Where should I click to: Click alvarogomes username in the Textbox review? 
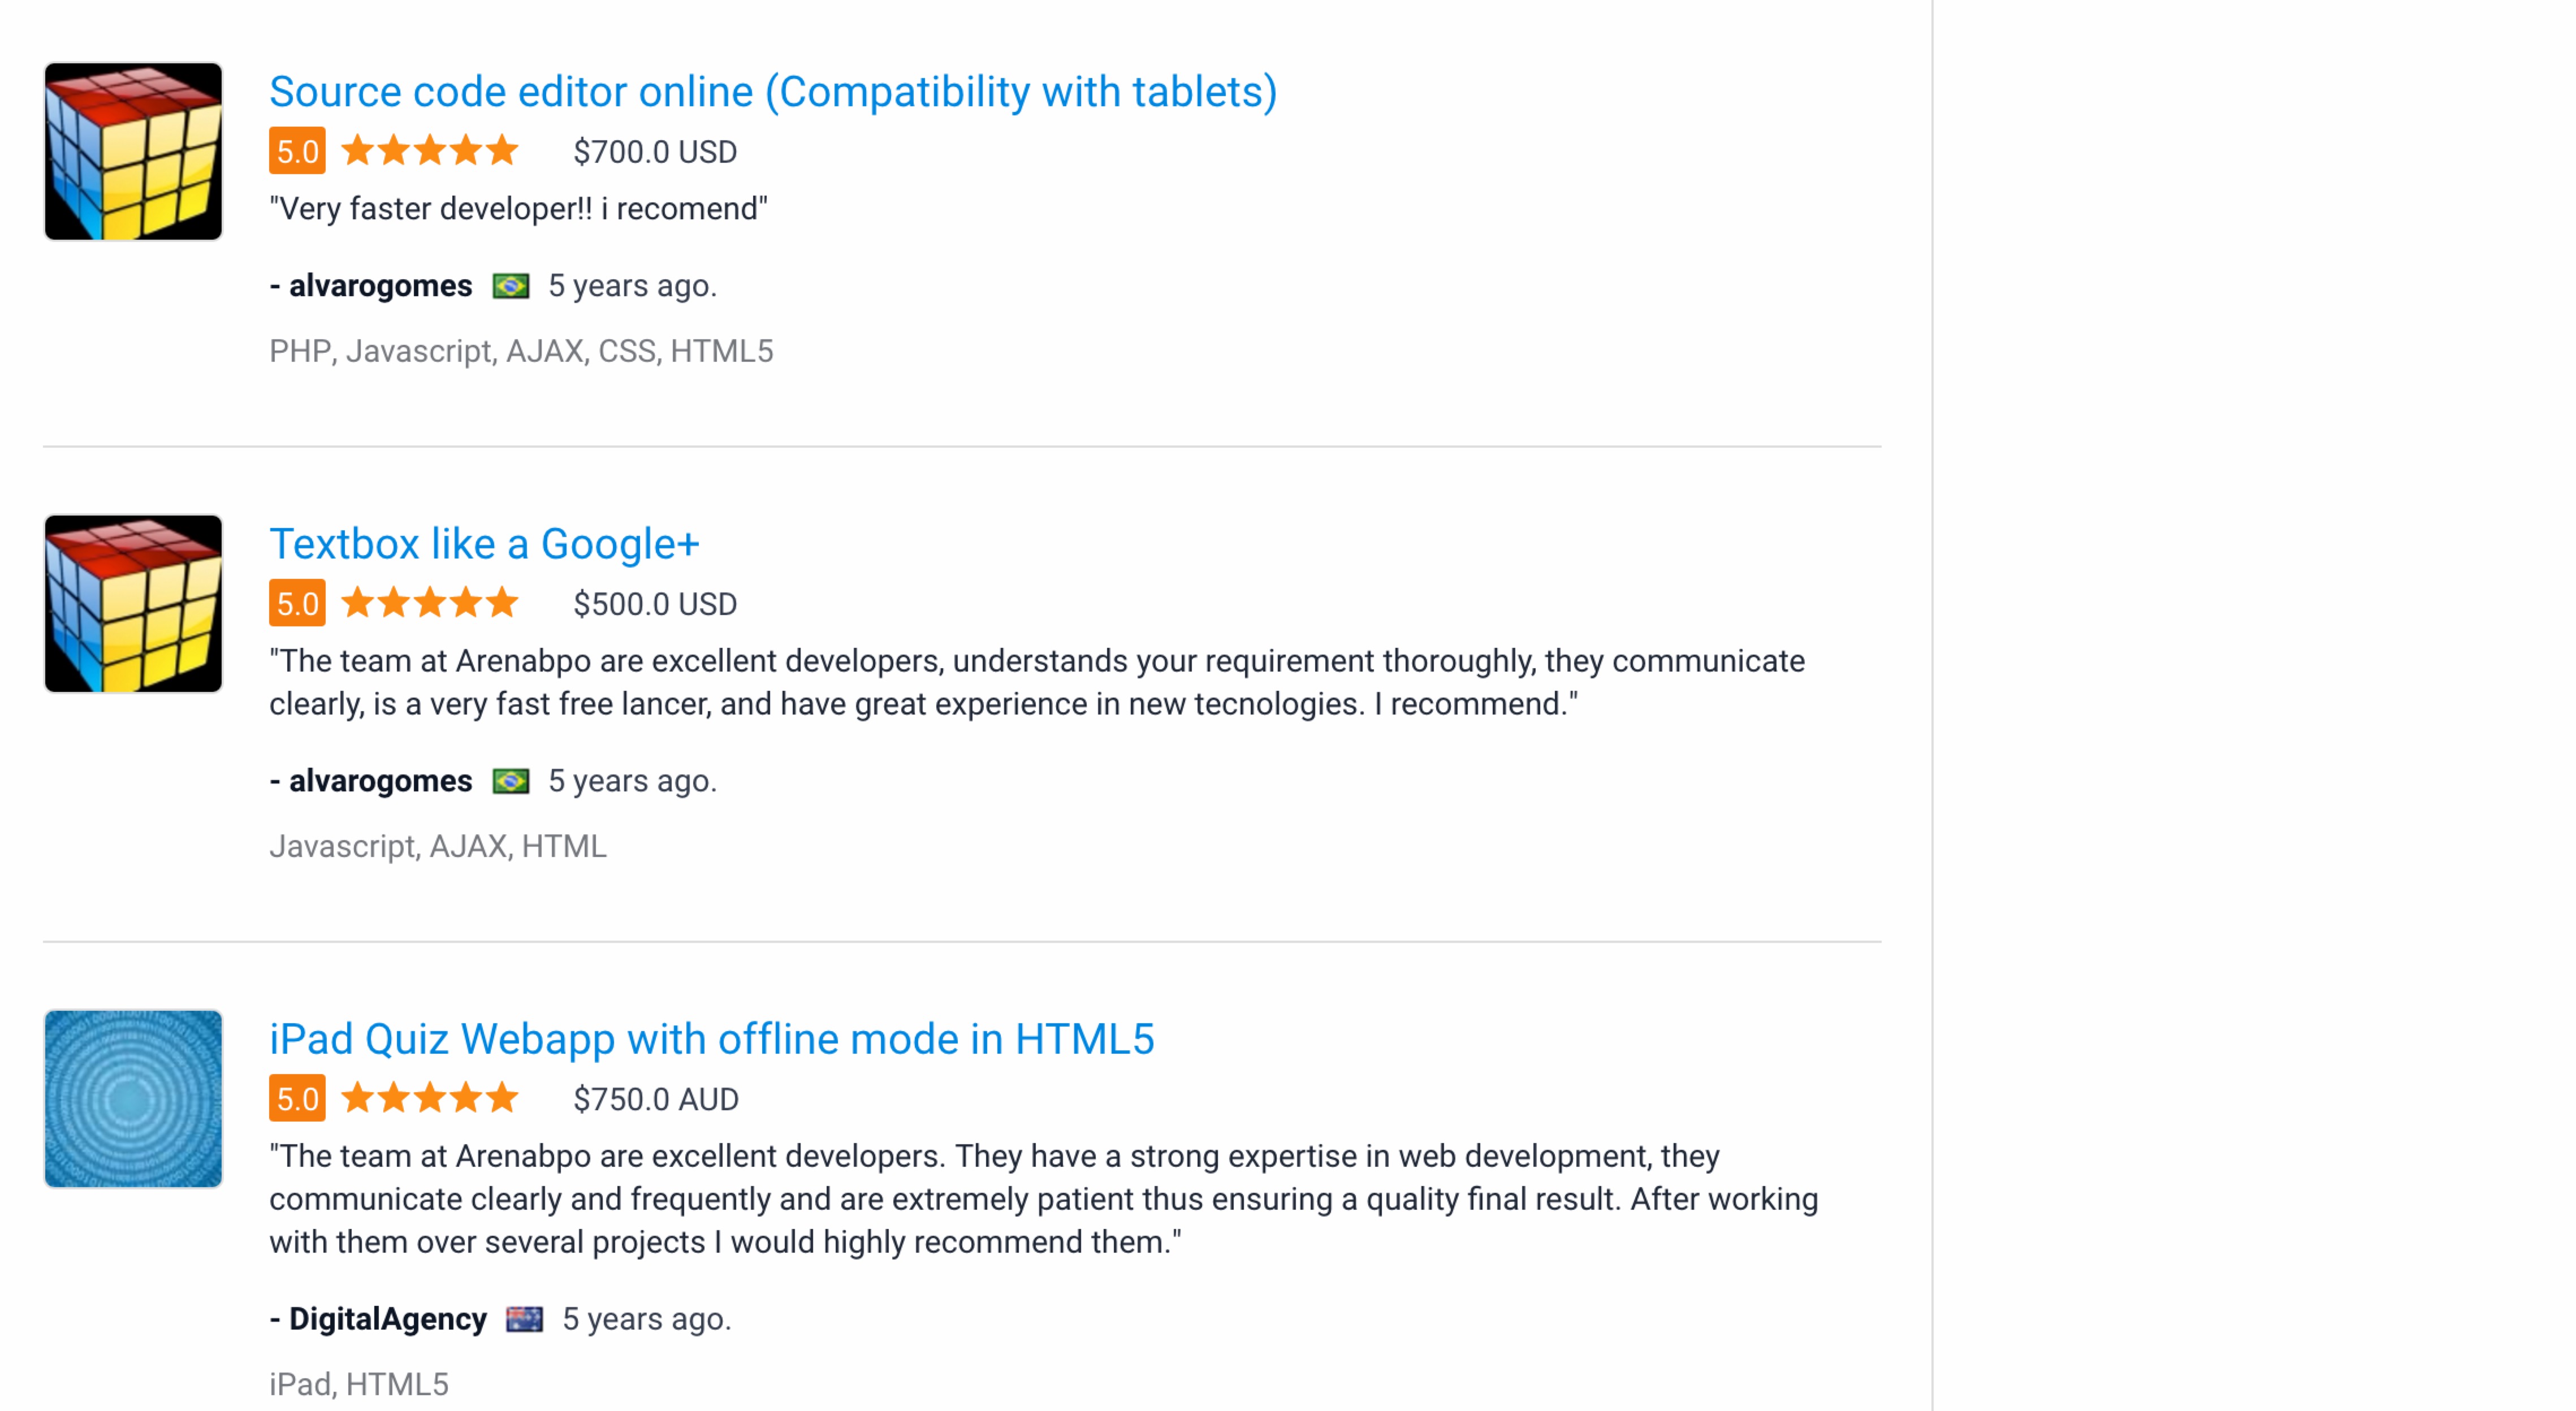[380, 781]
